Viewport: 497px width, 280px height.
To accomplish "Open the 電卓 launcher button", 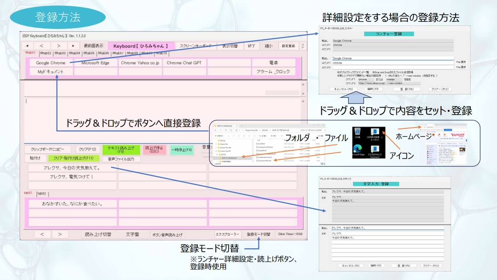I will [273, 63].
